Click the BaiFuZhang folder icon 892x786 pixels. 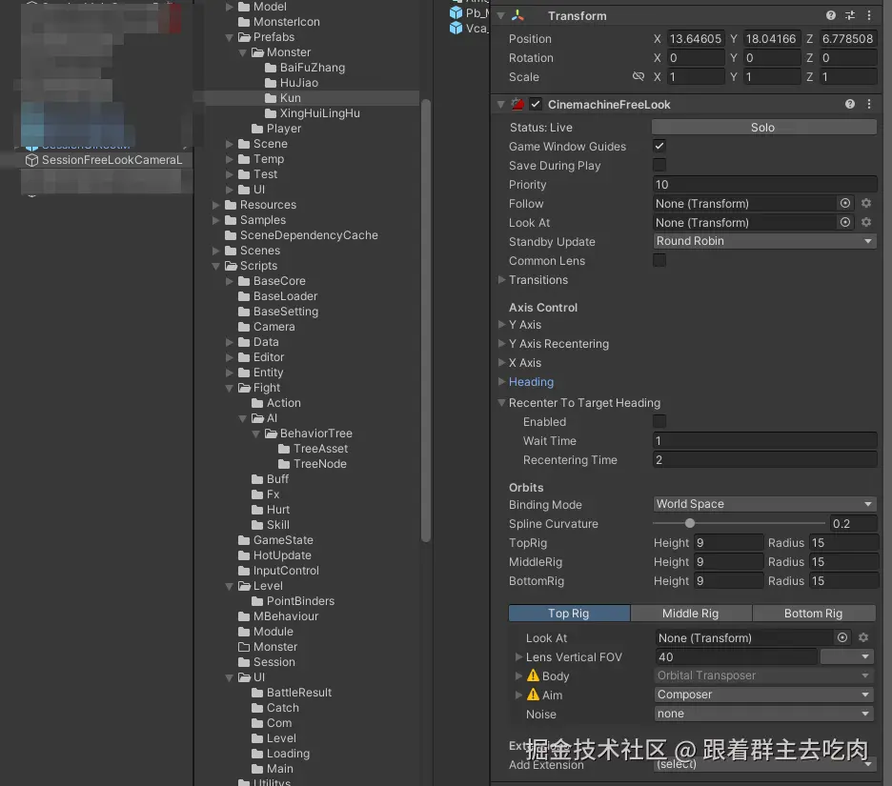(271, 68)
